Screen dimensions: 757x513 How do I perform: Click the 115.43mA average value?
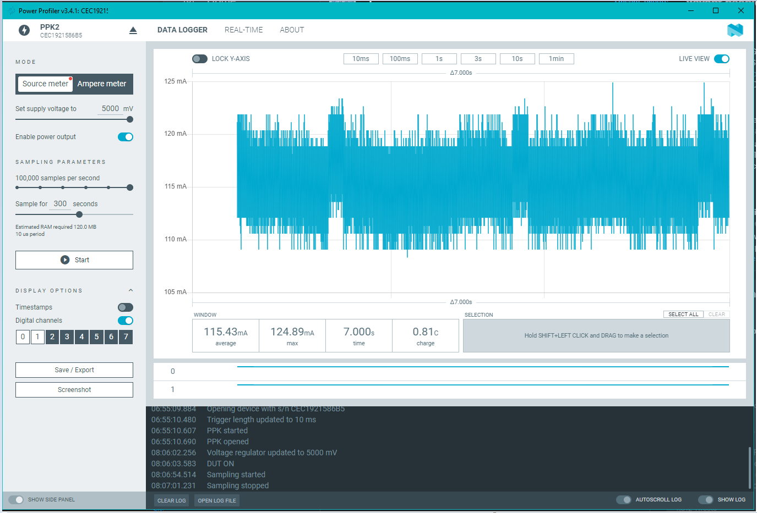tap(226, 332)
